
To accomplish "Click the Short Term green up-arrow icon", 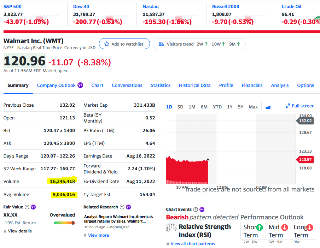I will coord(260,227).
